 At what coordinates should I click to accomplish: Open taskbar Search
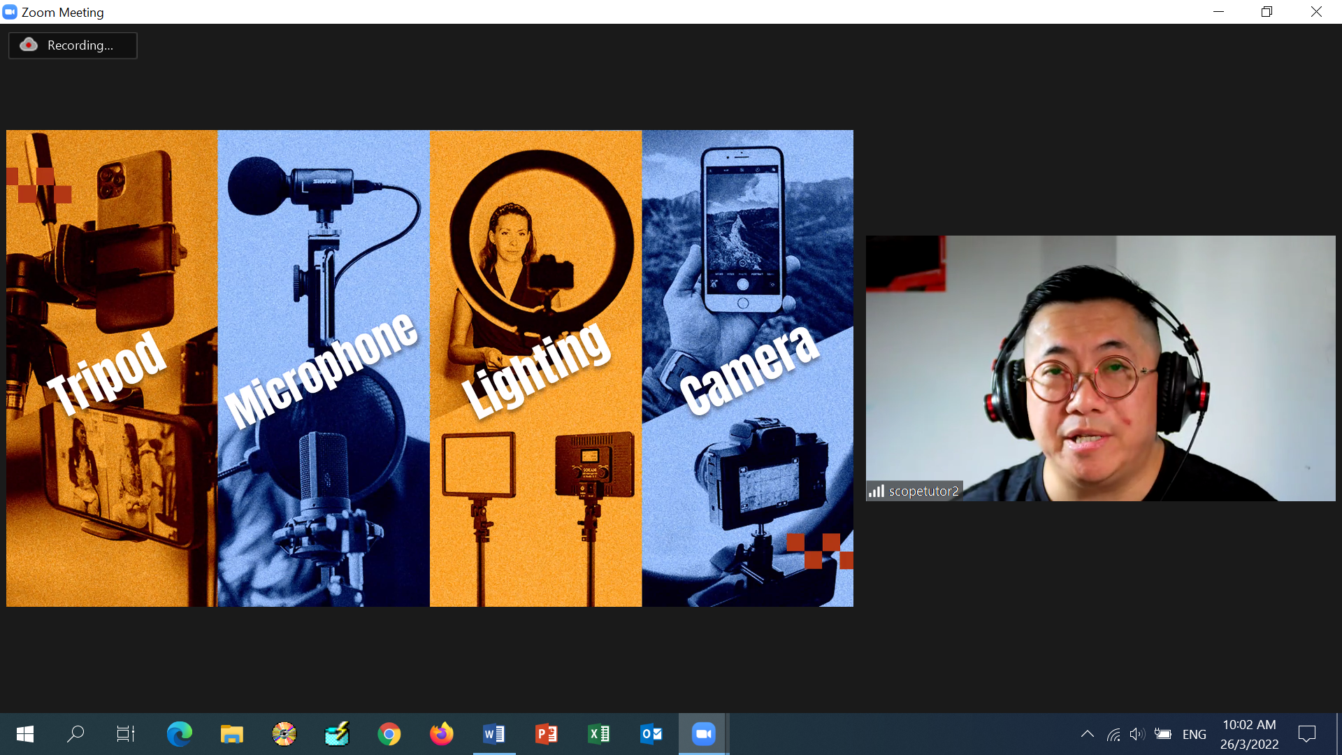pyautogui.click(x=75, y=734)
